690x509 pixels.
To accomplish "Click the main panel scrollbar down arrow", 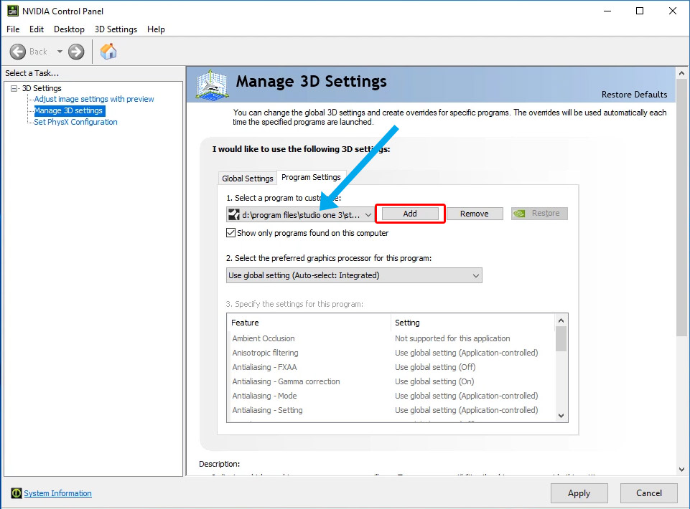I will click(681, 470).
